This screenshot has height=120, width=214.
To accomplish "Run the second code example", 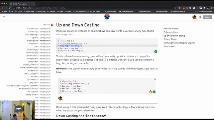I will click(x=154, y=92).
